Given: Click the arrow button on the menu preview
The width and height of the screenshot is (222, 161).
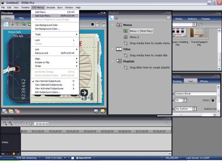Looking at the screenshot, I should 84,93.
